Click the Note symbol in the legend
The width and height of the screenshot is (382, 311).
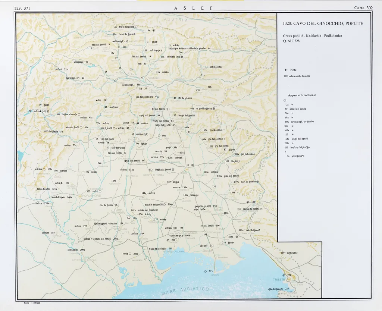tap(286, 70)
